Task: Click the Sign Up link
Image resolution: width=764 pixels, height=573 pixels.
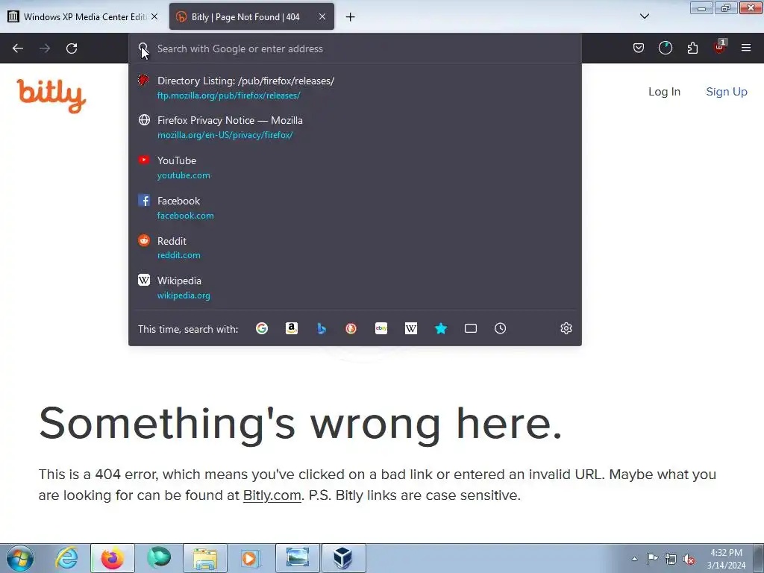Action: pyautogui.click(x=727, y=92)
